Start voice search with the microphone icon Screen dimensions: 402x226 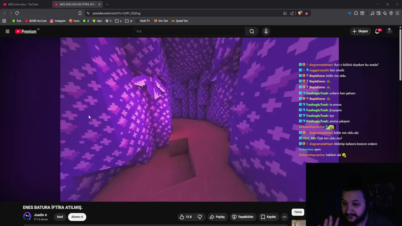tap(266, 31)
